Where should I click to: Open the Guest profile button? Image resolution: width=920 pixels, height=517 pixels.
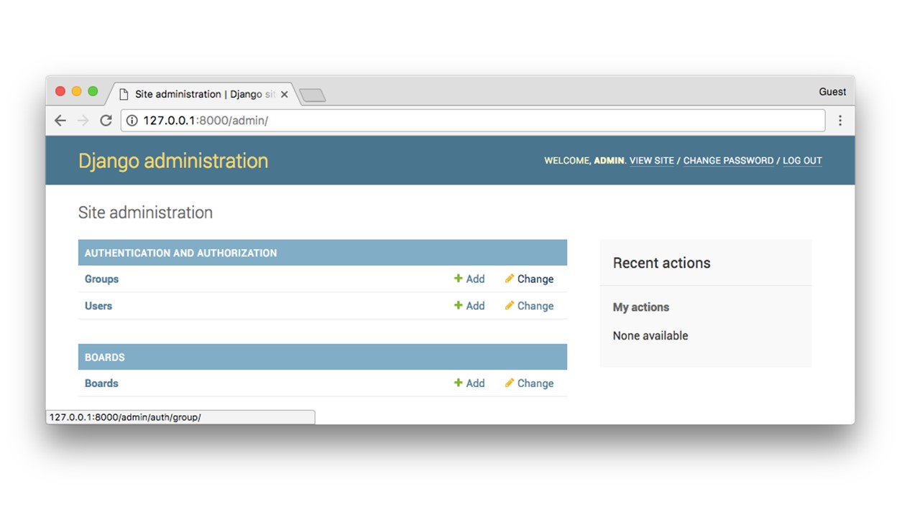(832, 92)
